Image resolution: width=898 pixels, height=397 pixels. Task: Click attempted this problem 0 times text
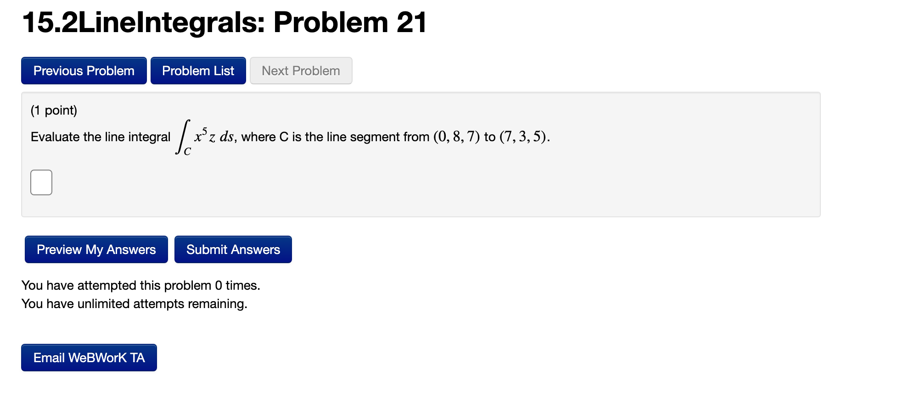(x=141, y=285)
